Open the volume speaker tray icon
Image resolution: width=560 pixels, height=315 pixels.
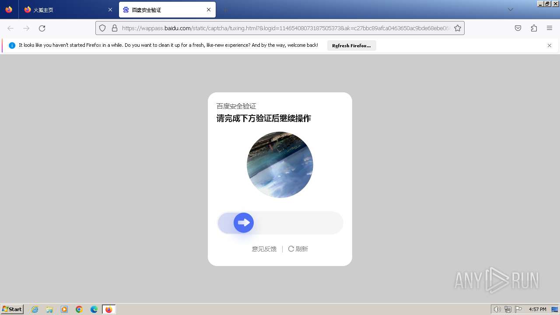[x=497, y=309]
